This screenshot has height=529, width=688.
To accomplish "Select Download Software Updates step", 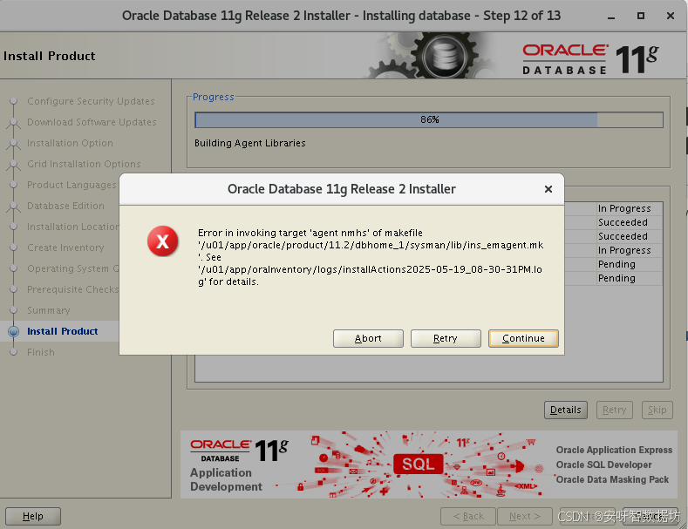I will pyautogui.click(x=92, y=122).
